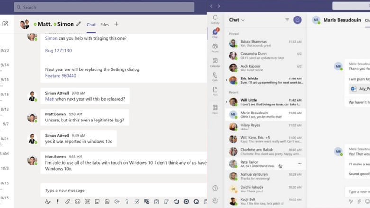Filter the chat list with the filter icon

pos(287,20)
